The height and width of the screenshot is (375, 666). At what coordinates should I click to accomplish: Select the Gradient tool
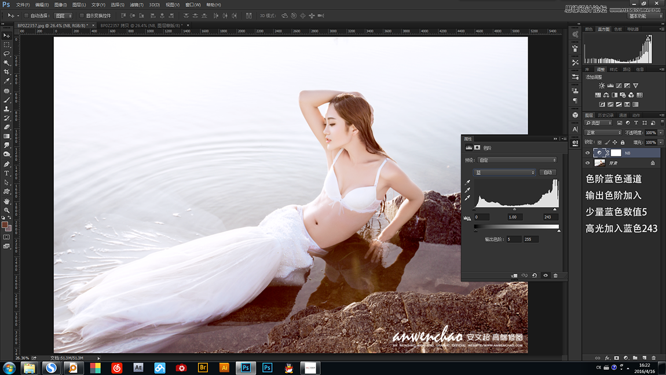(6, 136)
